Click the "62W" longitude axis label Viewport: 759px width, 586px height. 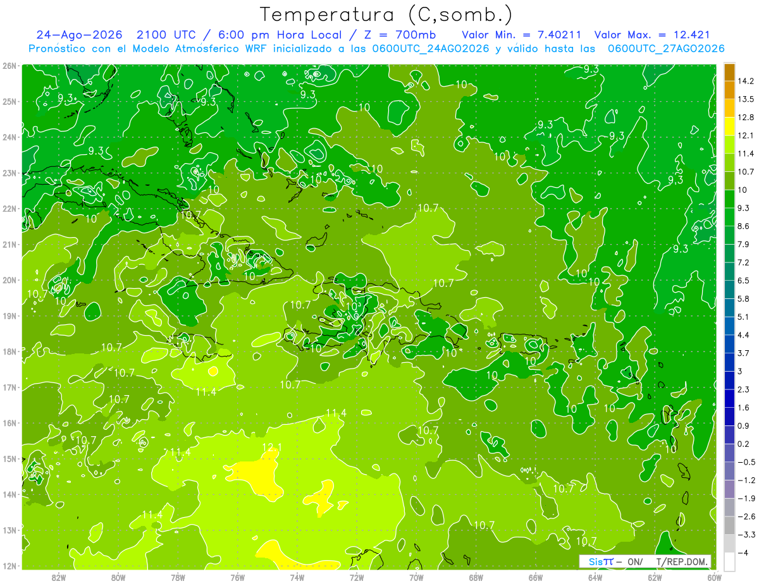click(x=655, y=577)
